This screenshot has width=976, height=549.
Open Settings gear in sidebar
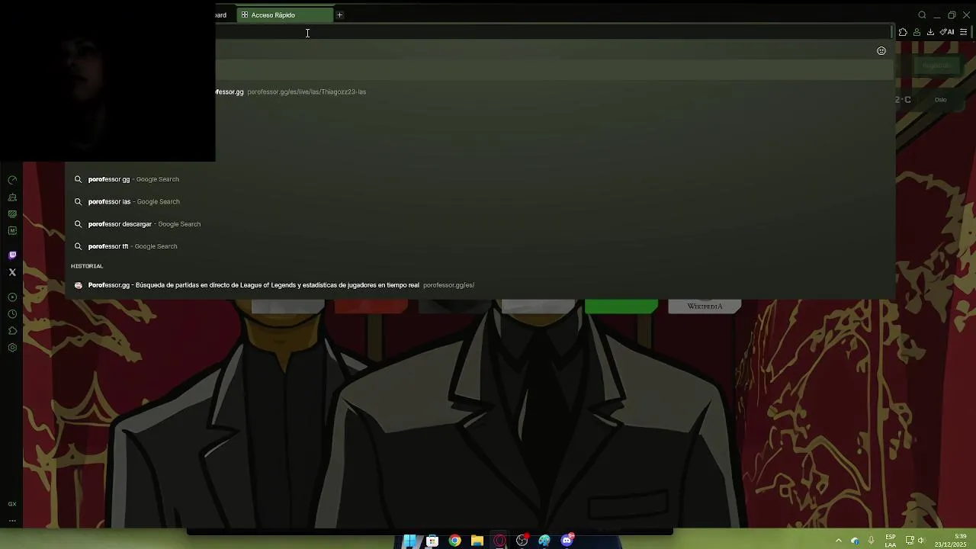click(12, 348)
